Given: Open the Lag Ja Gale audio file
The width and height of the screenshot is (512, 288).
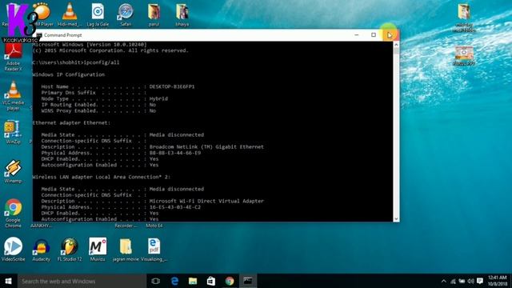Looking at the screenshot, I should coord(98,14).
